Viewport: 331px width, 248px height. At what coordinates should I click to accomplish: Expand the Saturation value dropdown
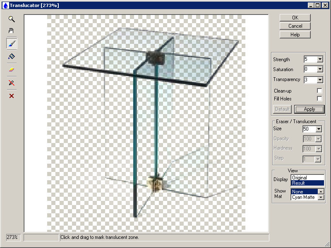321,69
